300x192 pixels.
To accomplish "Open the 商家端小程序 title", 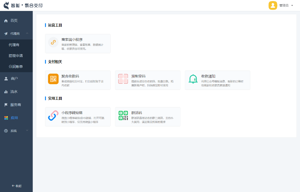I will click(x=72, y=40).
